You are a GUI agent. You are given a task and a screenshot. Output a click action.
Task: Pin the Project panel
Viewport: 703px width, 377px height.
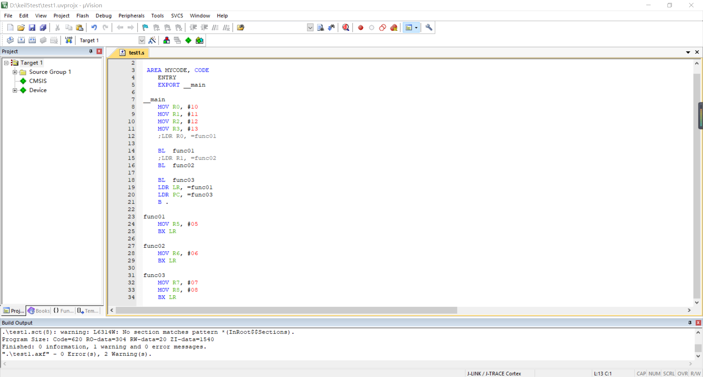tap(91, 51)
